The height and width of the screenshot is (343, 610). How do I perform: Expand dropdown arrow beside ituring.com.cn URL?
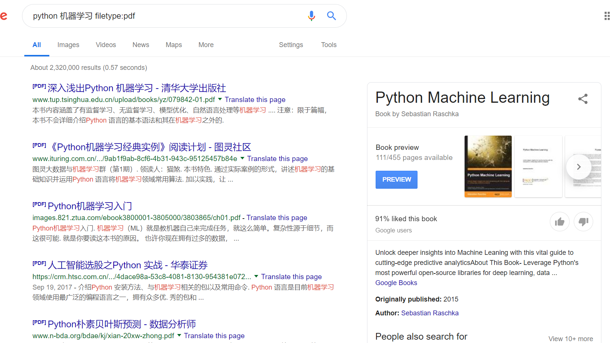tap(242, 158)
